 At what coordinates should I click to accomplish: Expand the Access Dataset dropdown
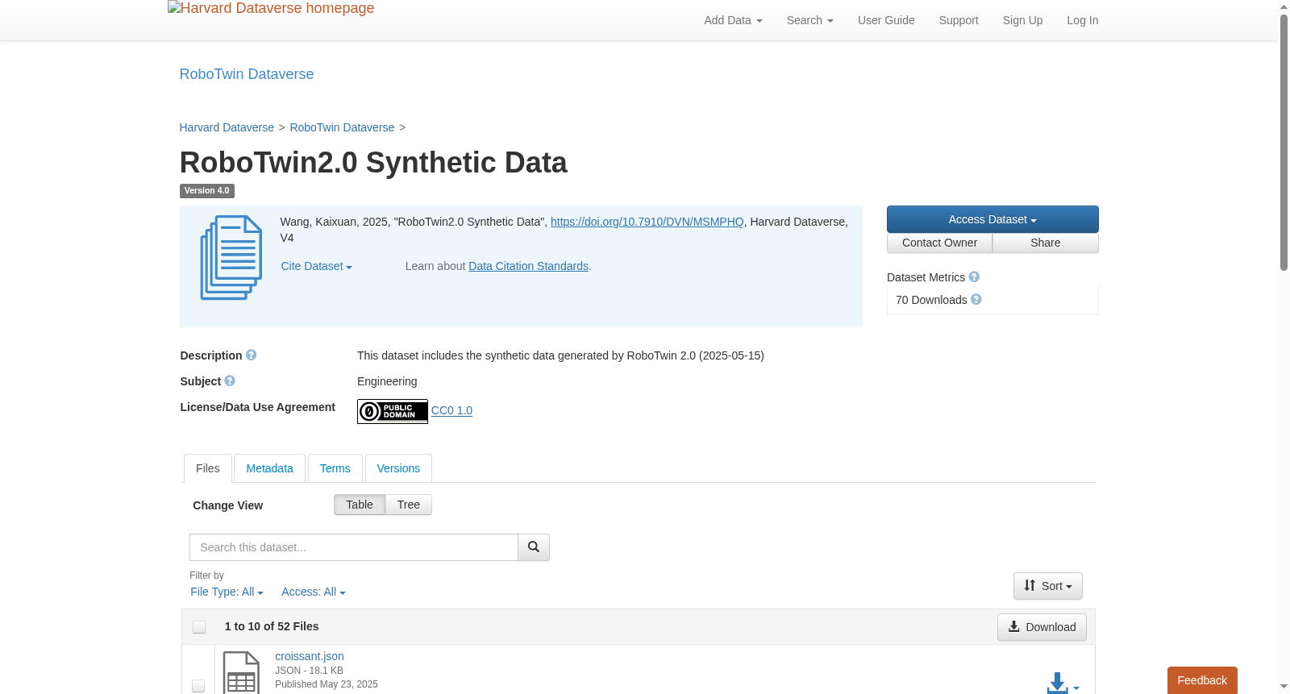coord(992,219)
